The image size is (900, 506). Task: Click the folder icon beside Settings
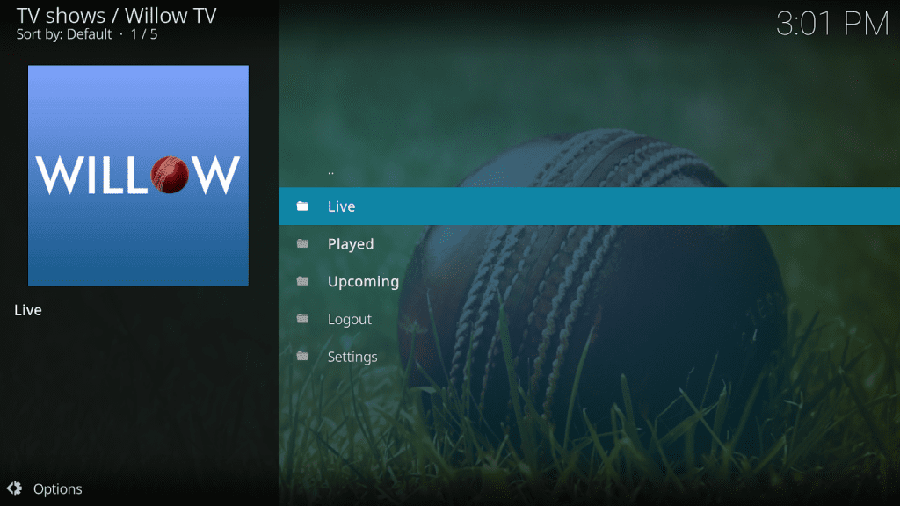(x=302, y=357)
